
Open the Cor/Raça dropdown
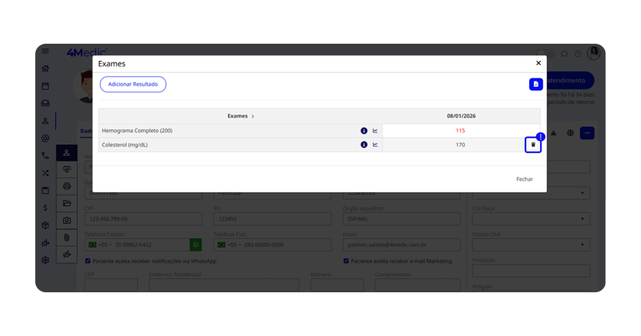click(x=531, y=219)
